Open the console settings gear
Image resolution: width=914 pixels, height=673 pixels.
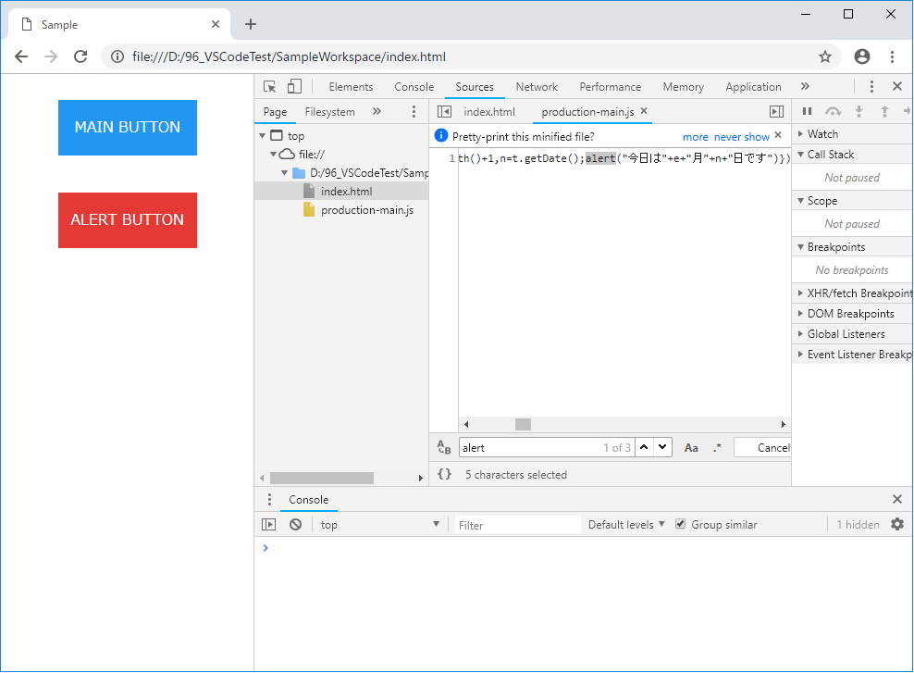896,525
